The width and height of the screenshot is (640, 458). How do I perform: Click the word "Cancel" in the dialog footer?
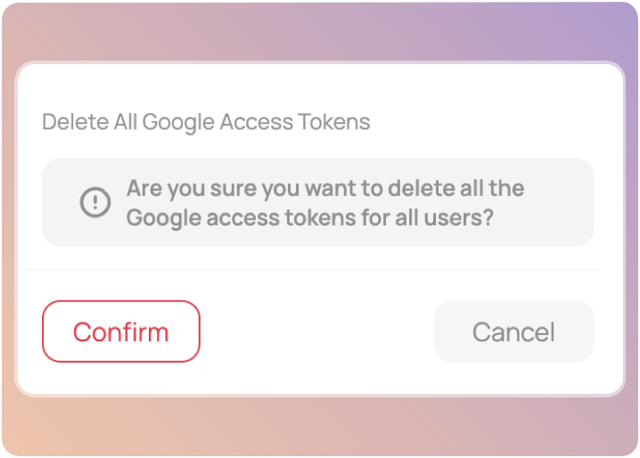513,332
